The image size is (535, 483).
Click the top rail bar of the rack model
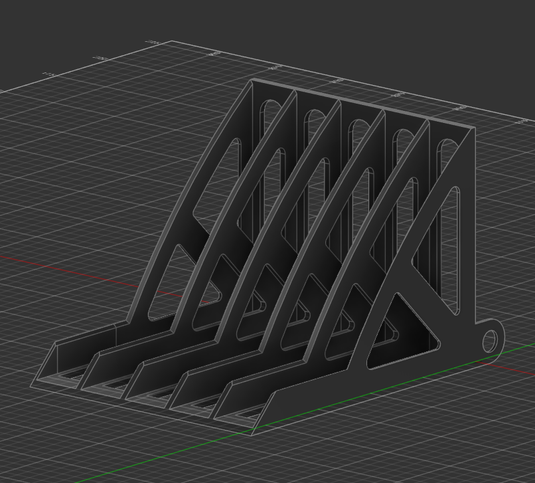(x=362, y=103)
